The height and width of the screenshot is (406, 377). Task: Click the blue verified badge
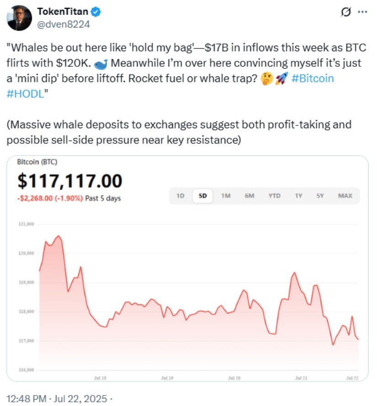(x=96, y=11)
